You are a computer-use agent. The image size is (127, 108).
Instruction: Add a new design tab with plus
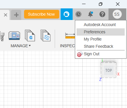point(16,15)
